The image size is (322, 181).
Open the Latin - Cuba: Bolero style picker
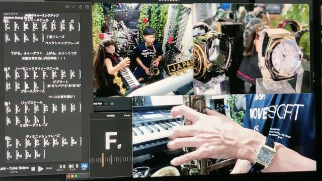(x=15, y=168)
